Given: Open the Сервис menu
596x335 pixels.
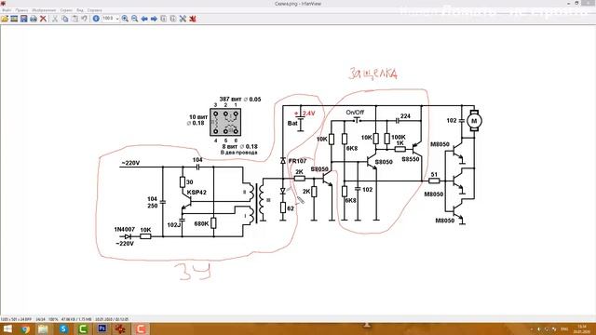Looking at the screenshot, I should pyautogui.click(x=66, y=10).
